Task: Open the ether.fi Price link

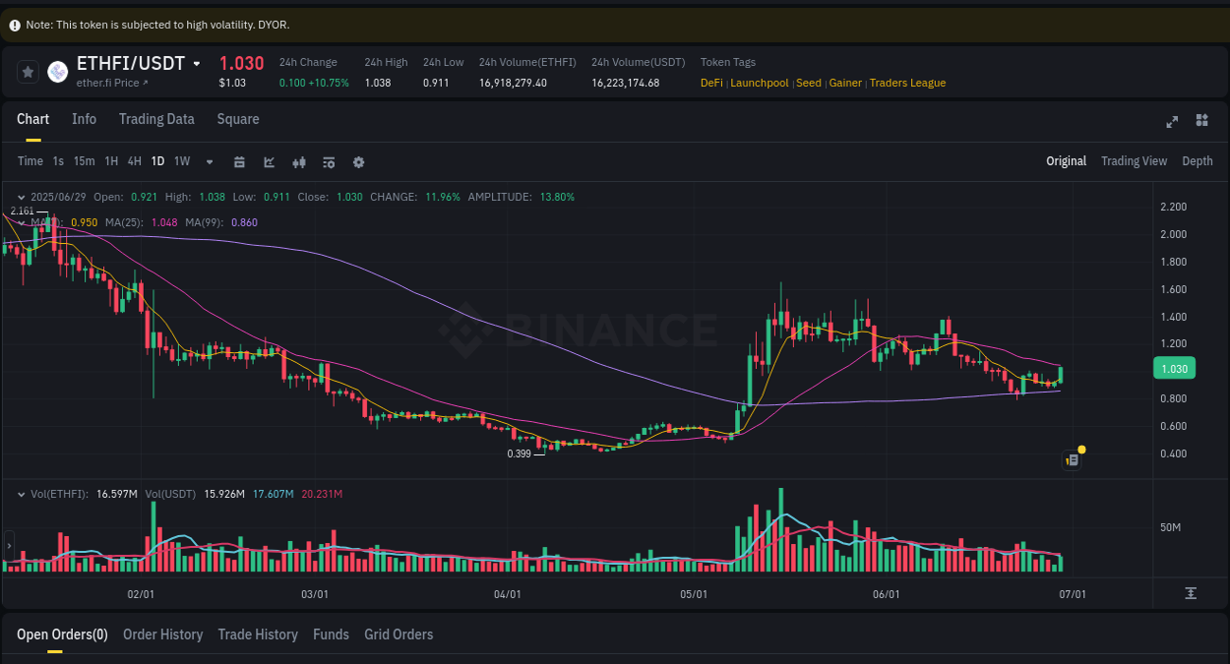Action: point(112,83)
